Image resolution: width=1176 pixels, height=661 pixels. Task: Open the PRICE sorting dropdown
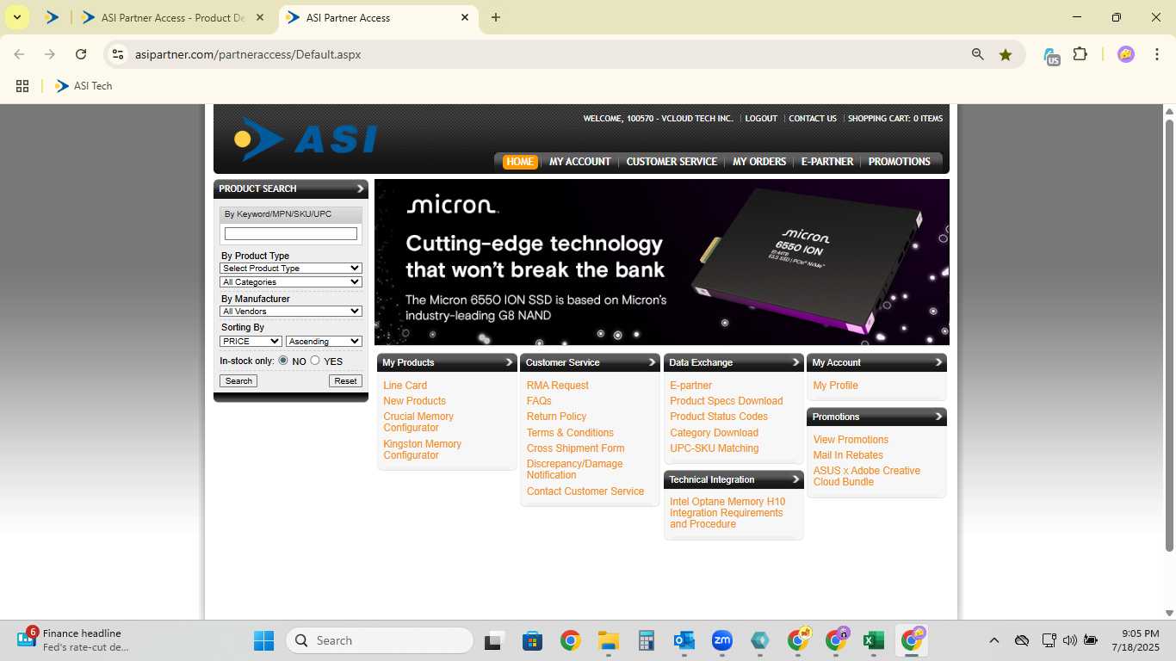[x=251, y=342]
